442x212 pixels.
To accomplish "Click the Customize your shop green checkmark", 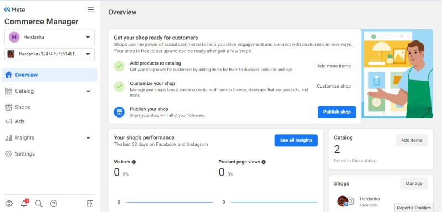I will (x=119, y=86).
